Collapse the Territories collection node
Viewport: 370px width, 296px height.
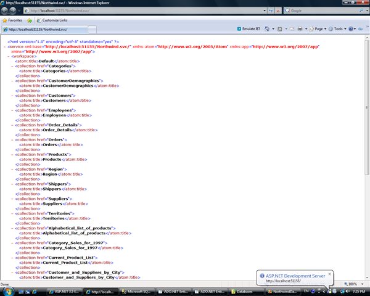tap(12, 213)
